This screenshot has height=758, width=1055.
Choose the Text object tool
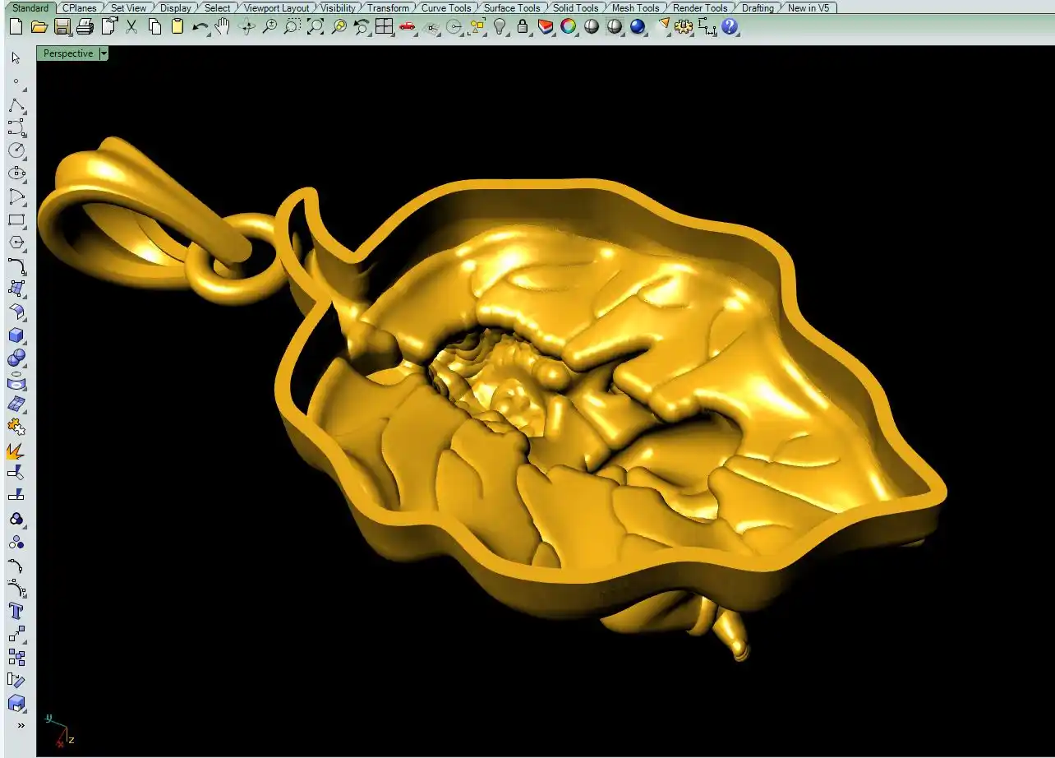(x=16, y=611)
